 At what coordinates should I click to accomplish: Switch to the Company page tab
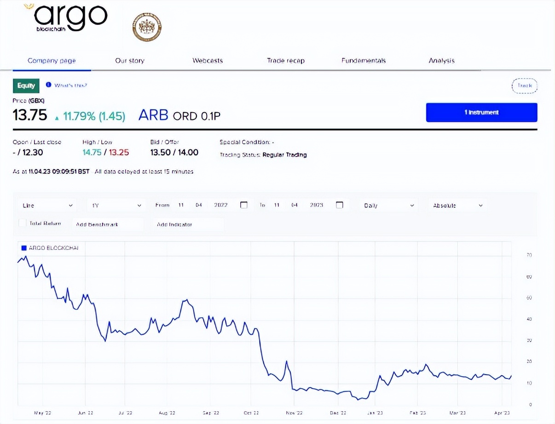pos(52,61)
